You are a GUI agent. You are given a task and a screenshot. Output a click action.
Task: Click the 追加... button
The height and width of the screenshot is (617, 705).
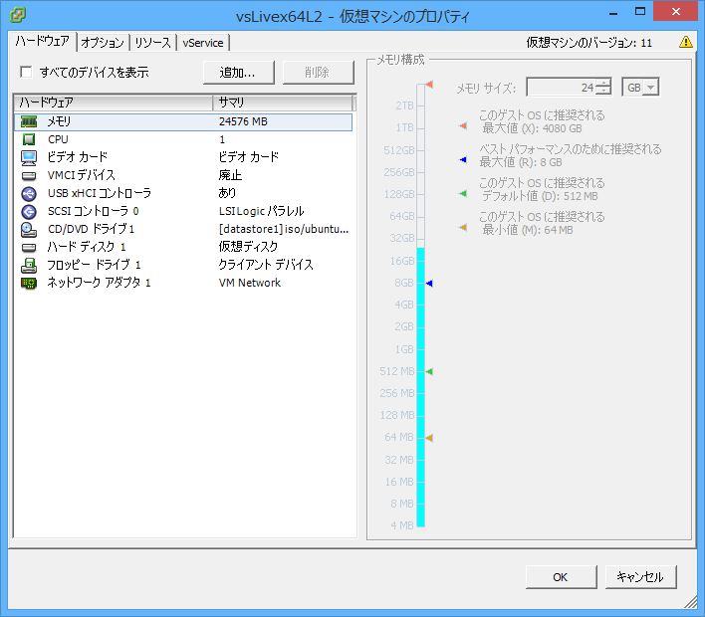pos(238,73)
